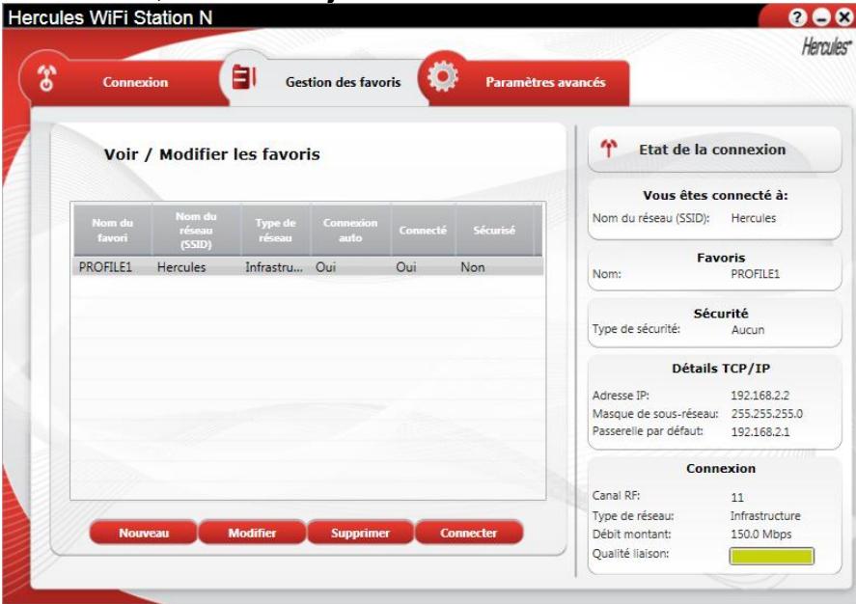
Task: Click the Détails TCP/IP heading
Action: click(x=721, y=369)
